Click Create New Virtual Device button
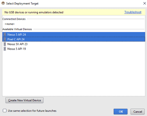The width and height of the screenshot is (147, 116). pos(24,100)
